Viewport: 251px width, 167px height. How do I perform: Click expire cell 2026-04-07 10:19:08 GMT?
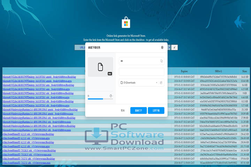(184, 81)
